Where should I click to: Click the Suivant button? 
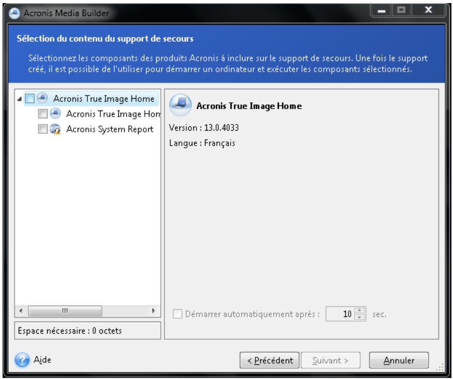point(330,360)
